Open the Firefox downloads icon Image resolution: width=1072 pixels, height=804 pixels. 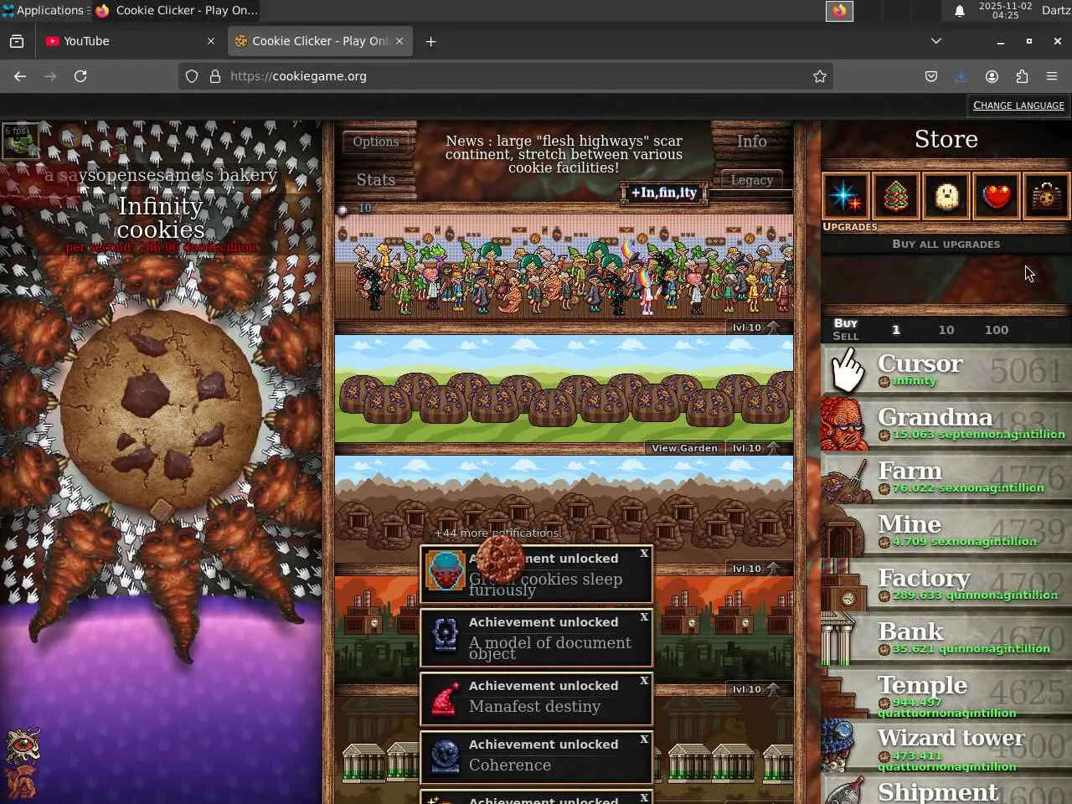point(961,76)
